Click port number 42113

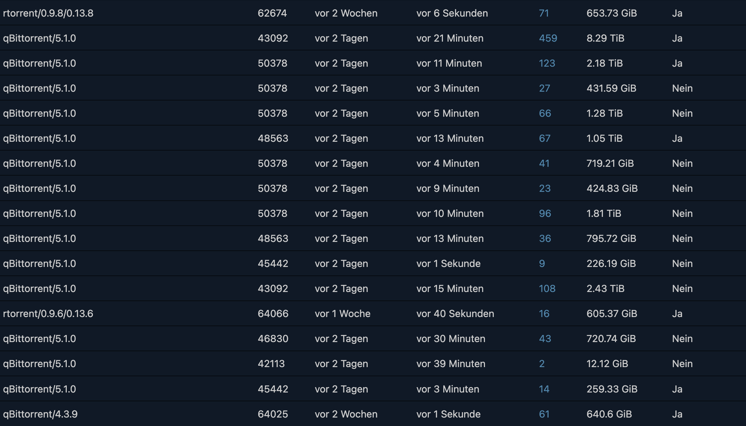tap(271, 364)
